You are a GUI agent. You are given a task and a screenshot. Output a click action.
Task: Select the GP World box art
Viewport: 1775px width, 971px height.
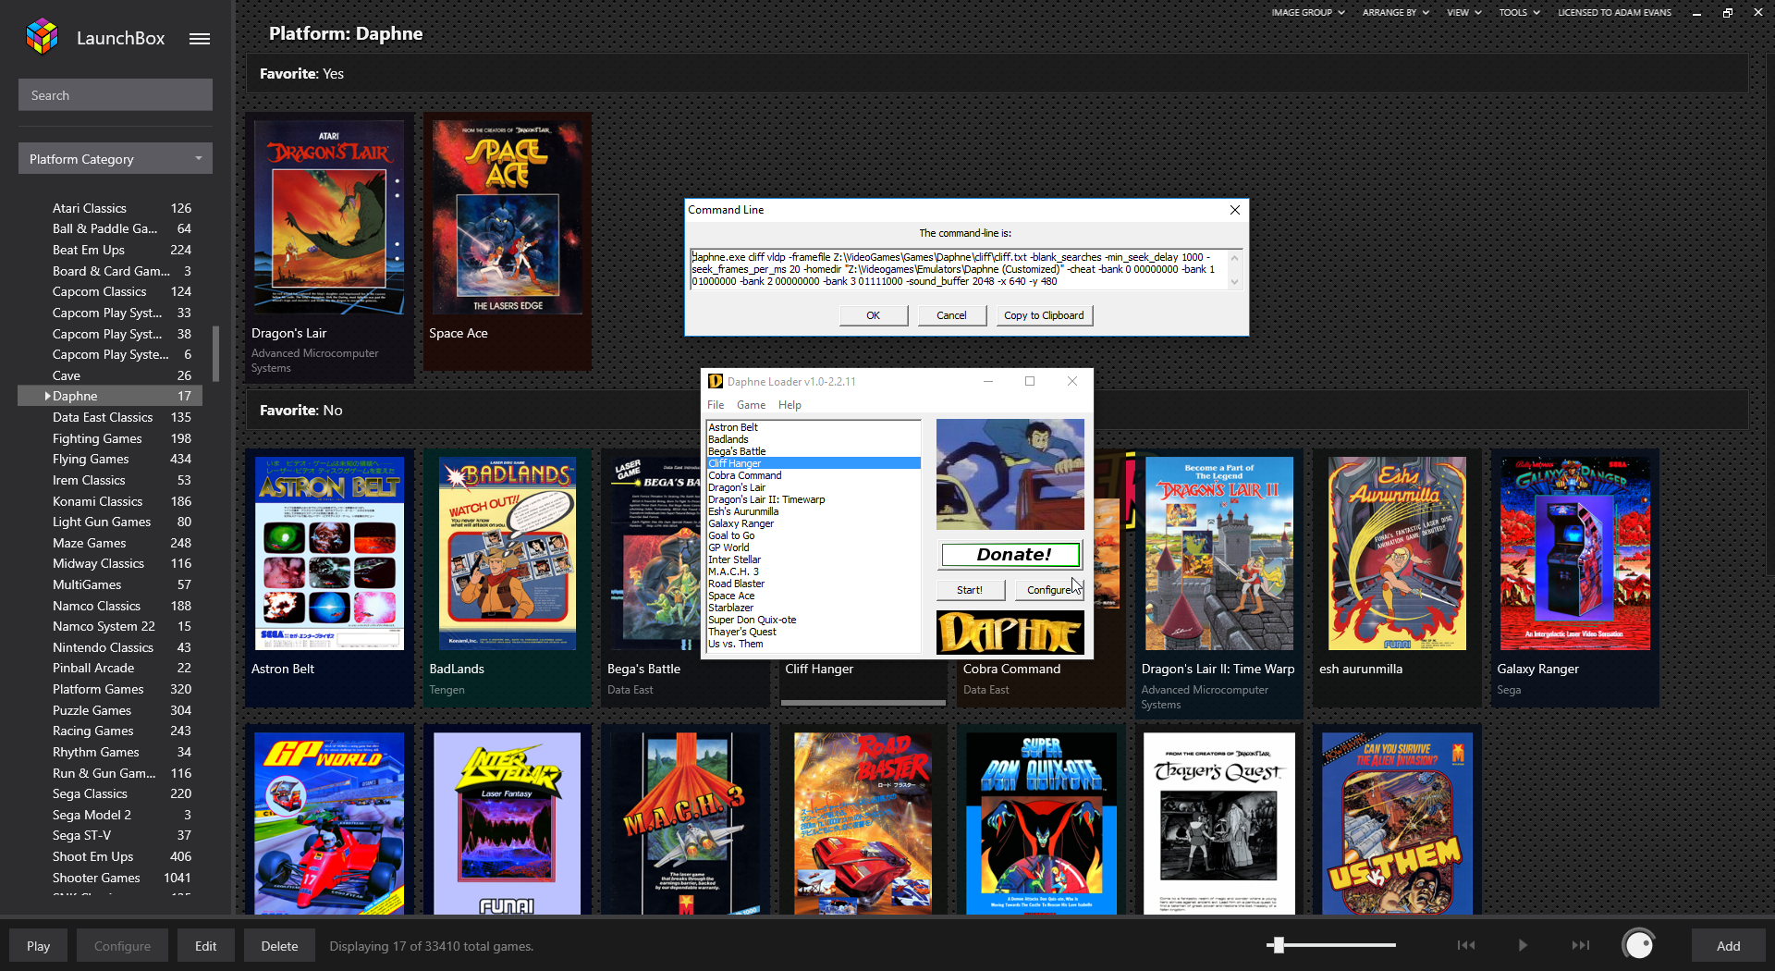pos(329,823)
